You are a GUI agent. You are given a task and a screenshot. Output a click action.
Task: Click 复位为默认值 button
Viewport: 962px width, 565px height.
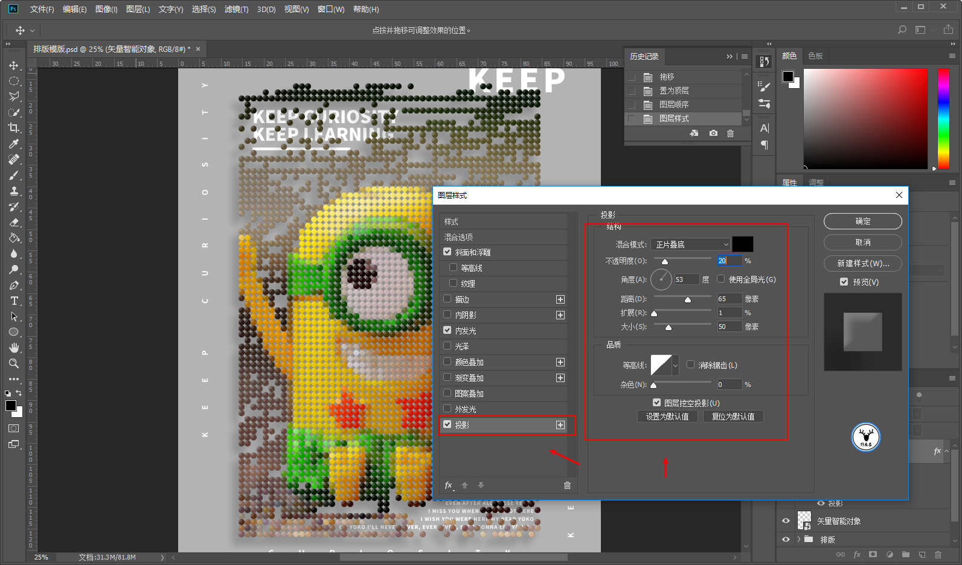click(733, 417)
